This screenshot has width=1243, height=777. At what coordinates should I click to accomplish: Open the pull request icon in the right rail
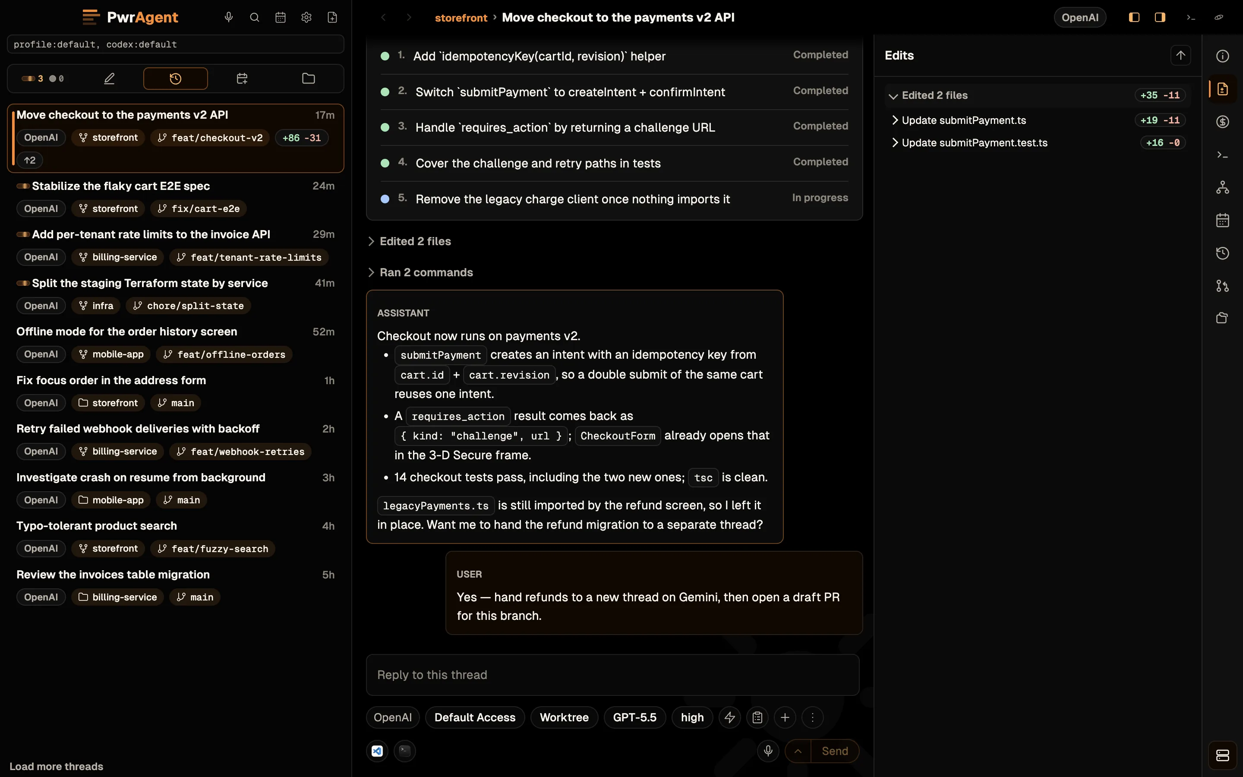(1222, 286)
